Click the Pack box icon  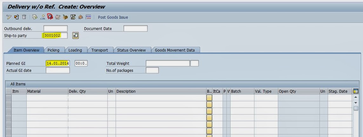coord(65,17)
